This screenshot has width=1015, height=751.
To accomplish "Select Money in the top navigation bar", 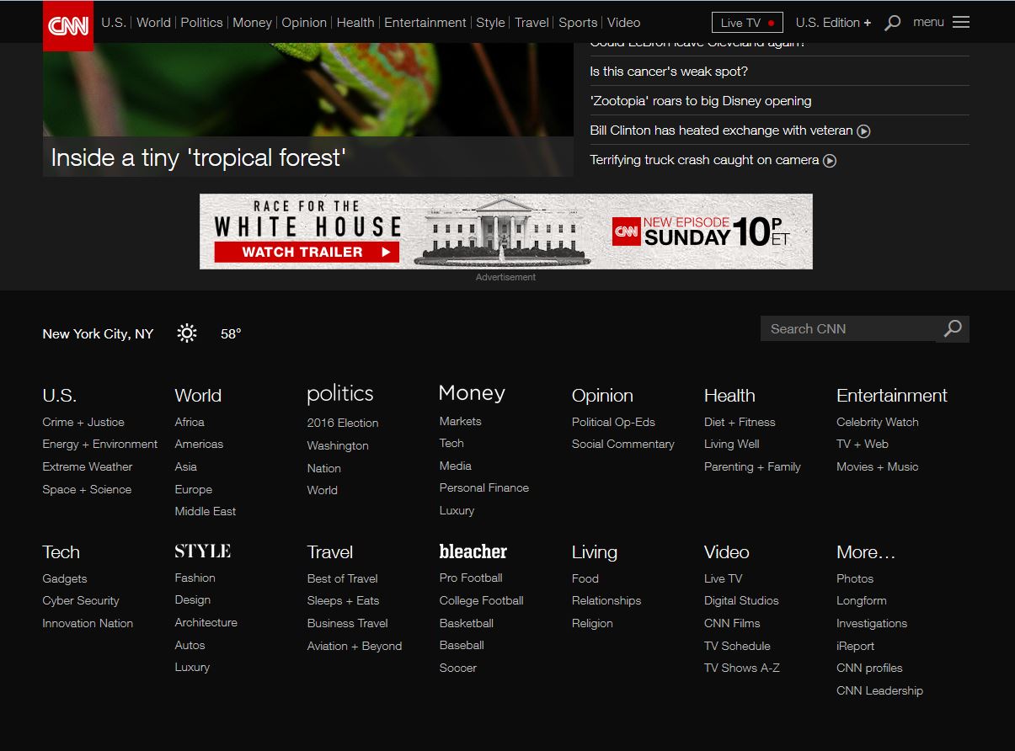I will [252, 23].
